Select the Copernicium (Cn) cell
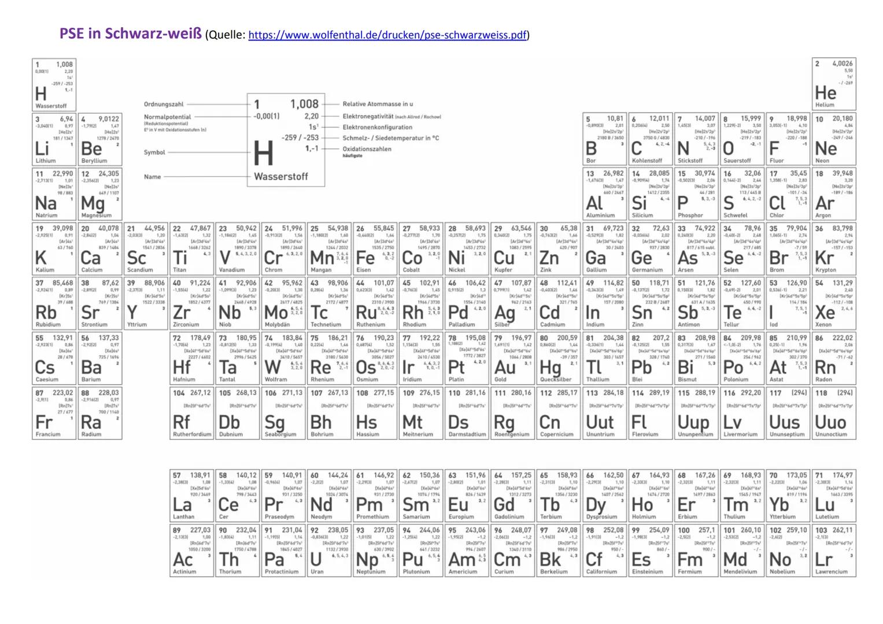883x624 pixels. pos(559,414)
